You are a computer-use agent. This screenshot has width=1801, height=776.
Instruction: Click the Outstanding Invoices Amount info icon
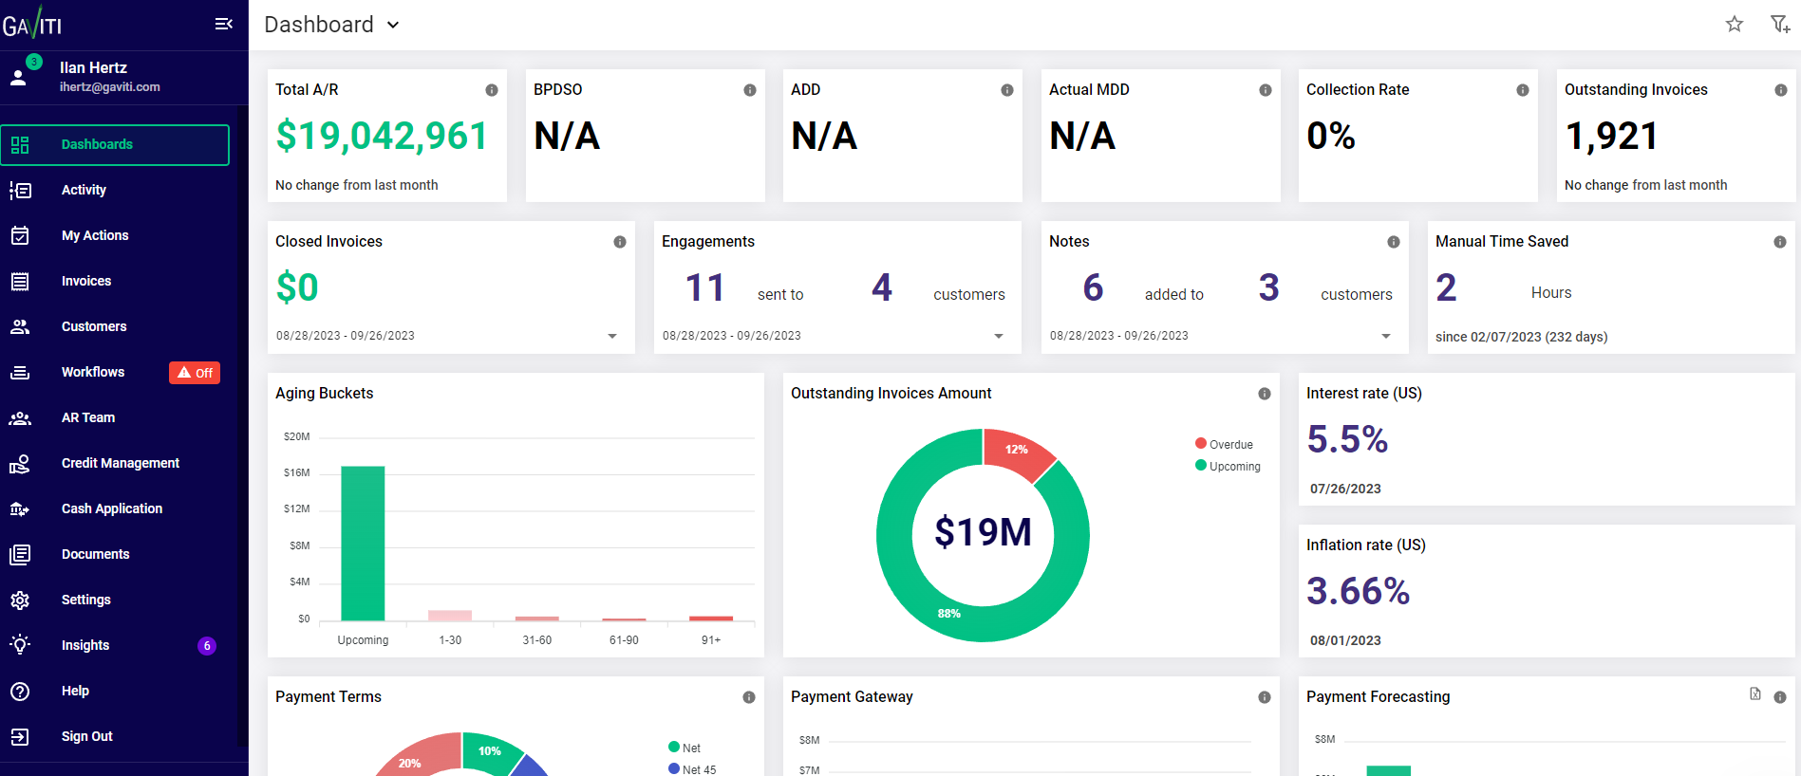click(x=1265, y=394)
